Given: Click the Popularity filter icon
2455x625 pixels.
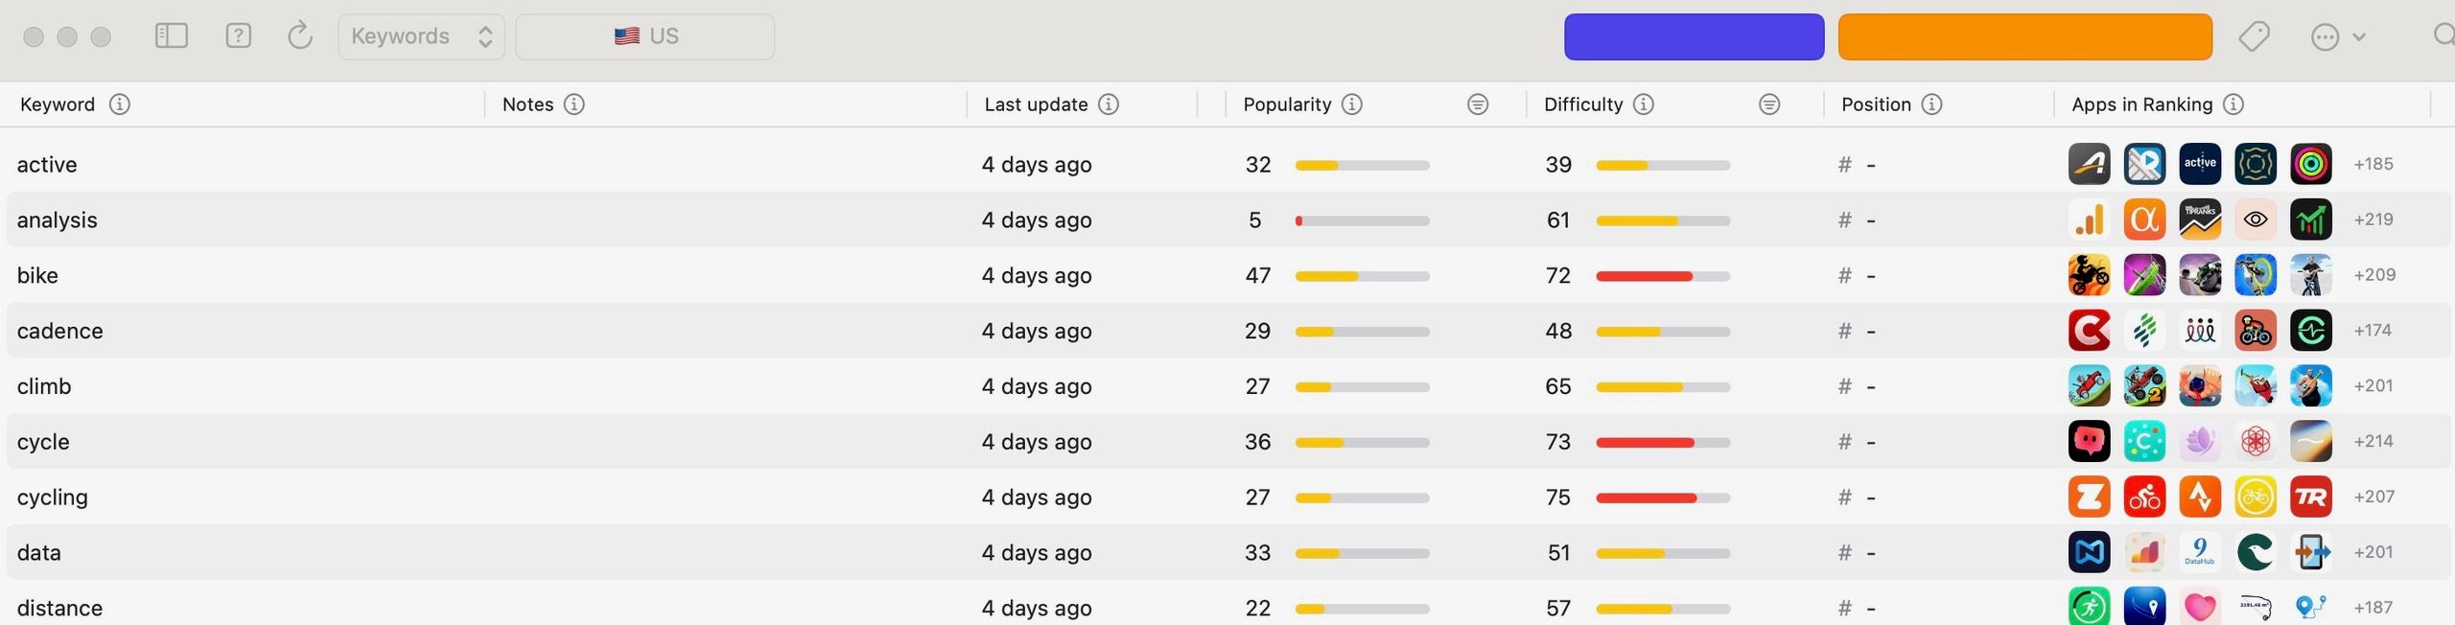Looking at the screenshot, I should pyautogui.click(x=1478, y=104).
